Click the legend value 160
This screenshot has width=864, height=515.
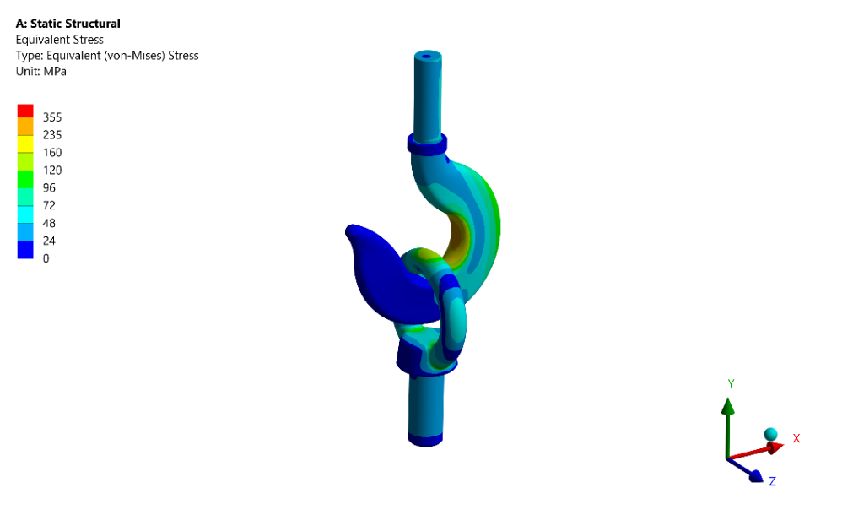point(52,153)
